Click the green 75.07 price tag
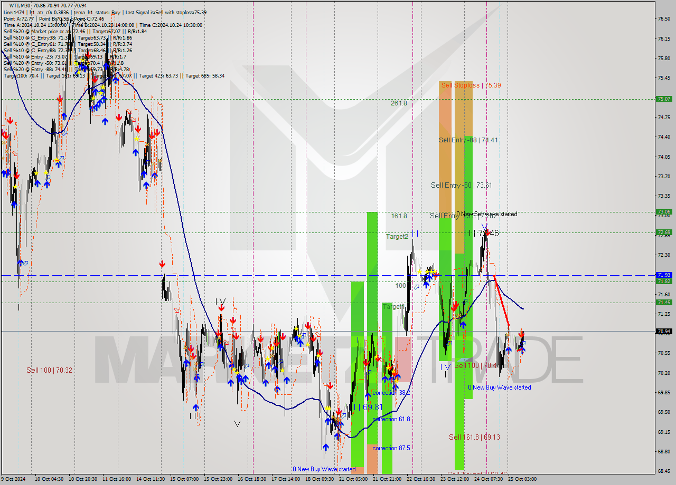This screenshot has width=676, height=485. [x=663, y=99]
